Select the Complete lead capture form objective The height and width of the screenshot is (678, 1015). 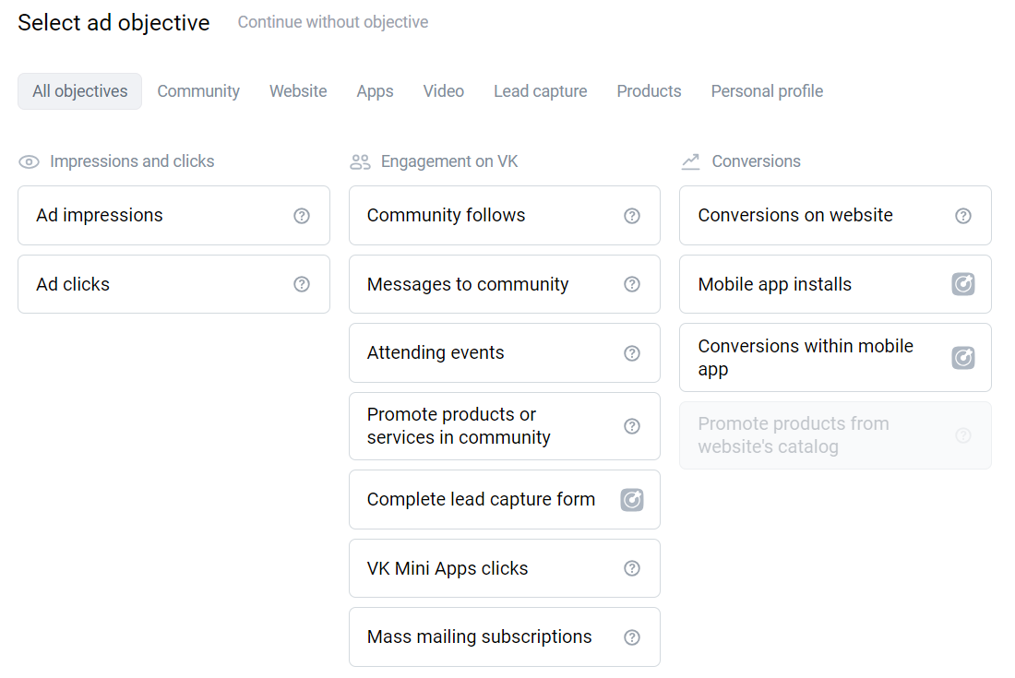(504, 499)
